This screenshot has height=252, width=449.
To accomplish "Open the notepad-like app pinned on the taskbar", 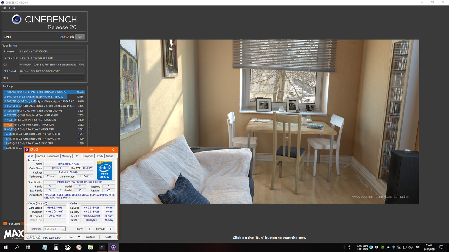I will [45, 247].
